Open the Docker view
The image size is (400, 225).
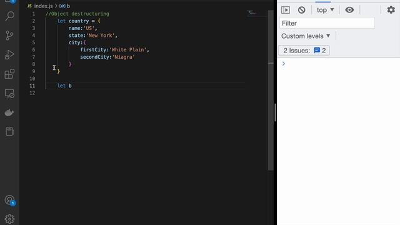9,112
